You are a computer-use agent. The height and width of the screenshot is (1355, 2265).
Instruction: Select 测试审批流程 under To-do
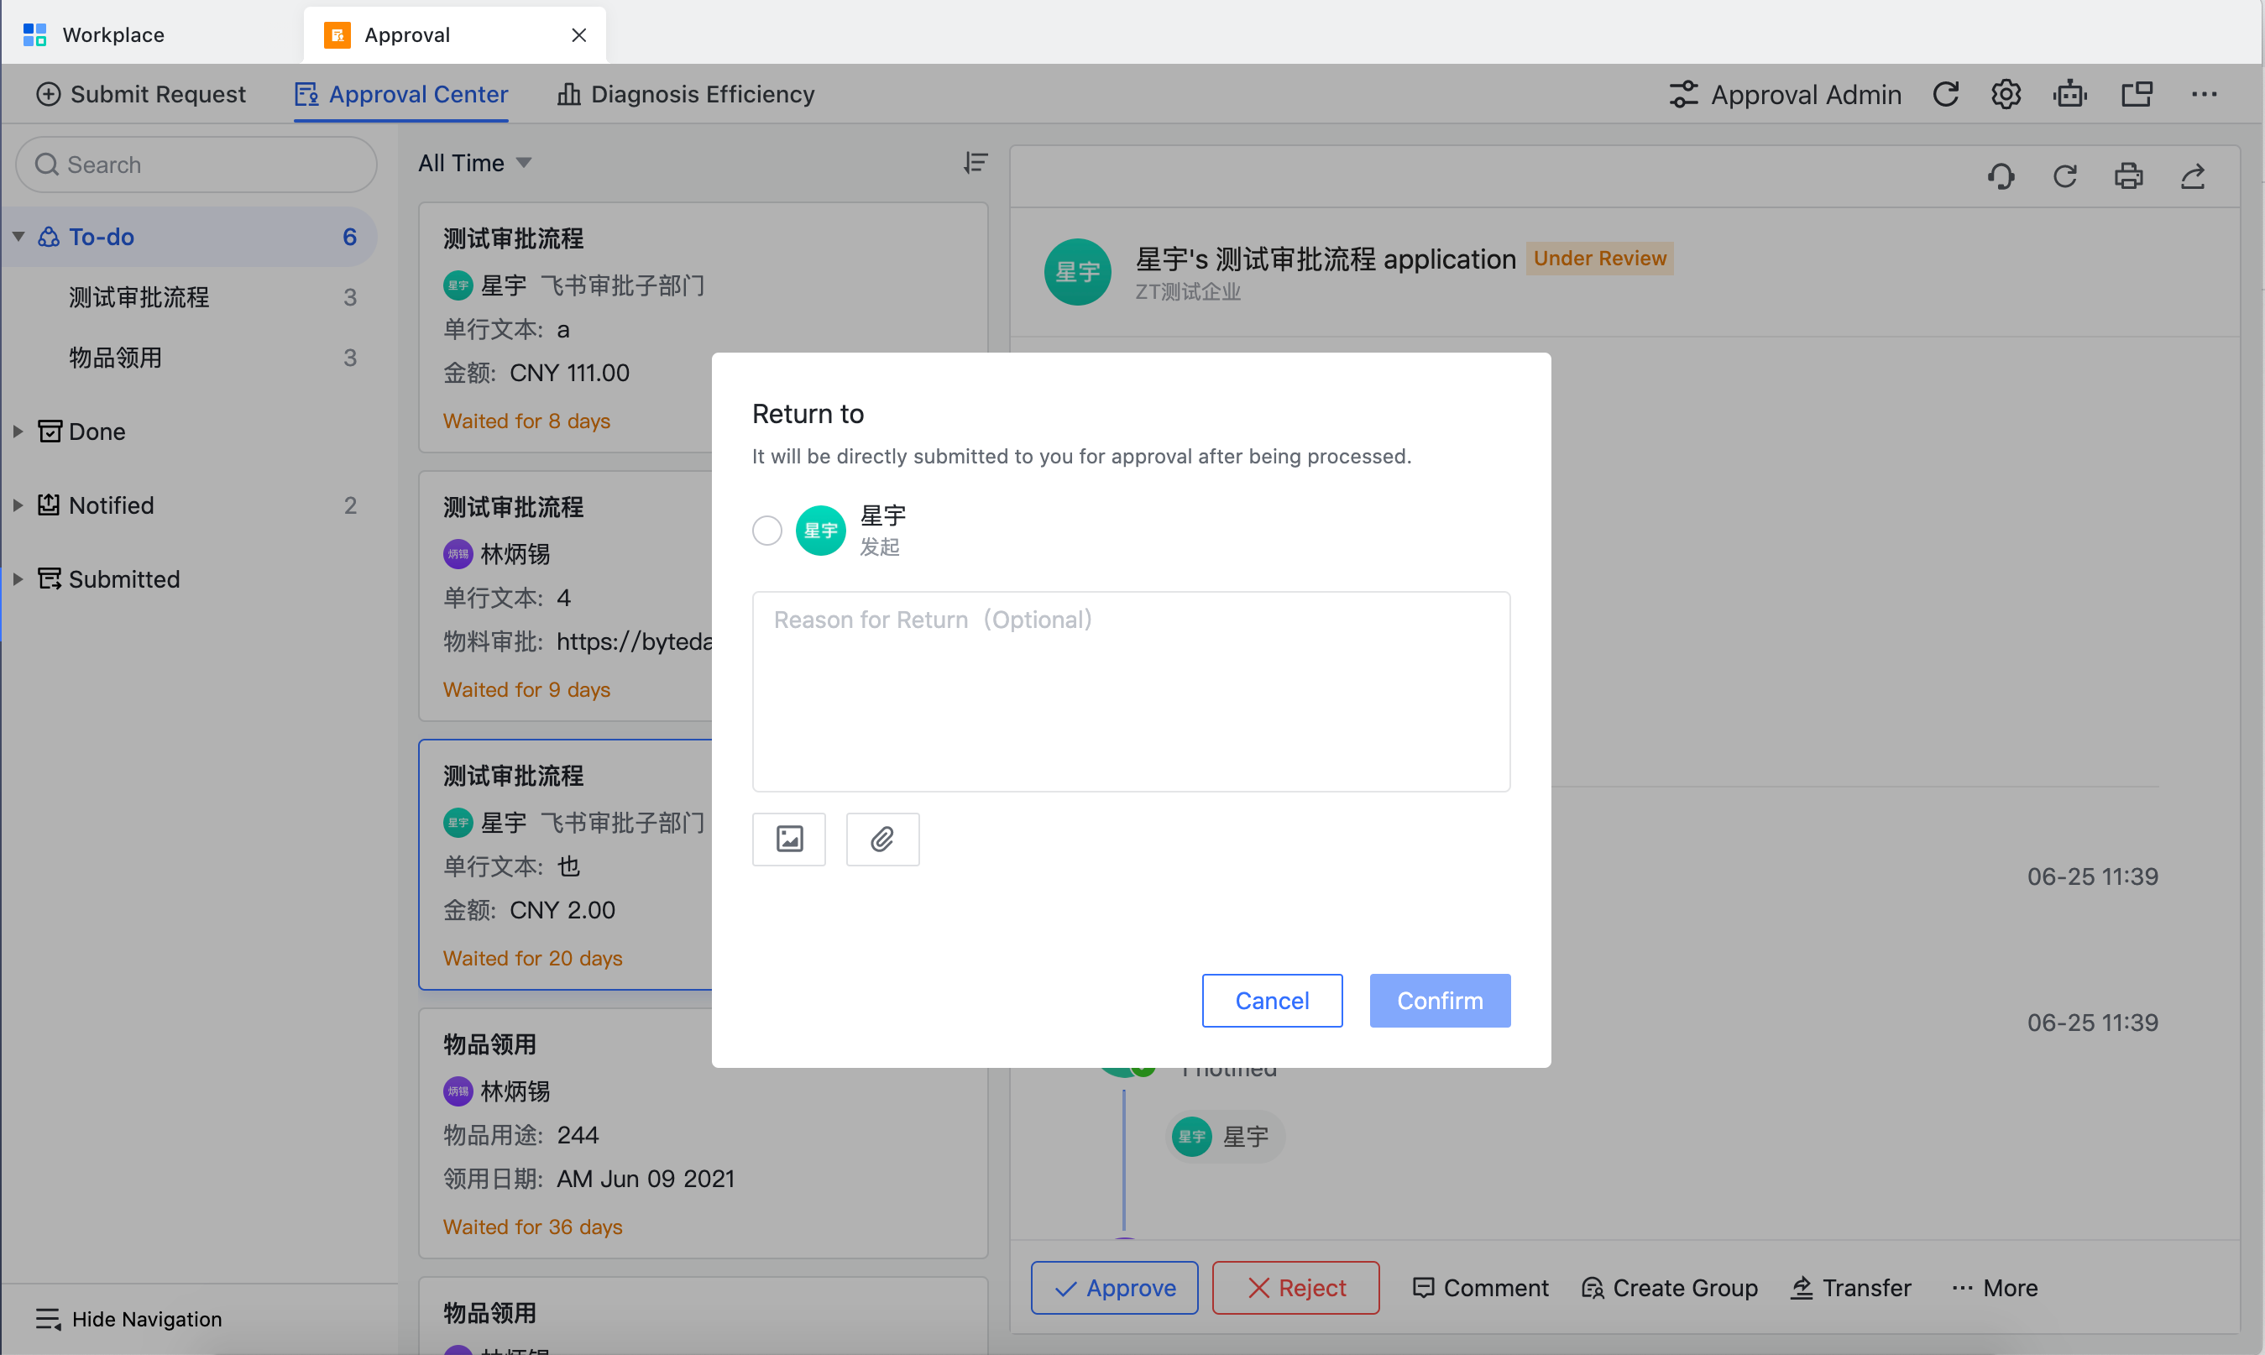(x=139, y=296)
